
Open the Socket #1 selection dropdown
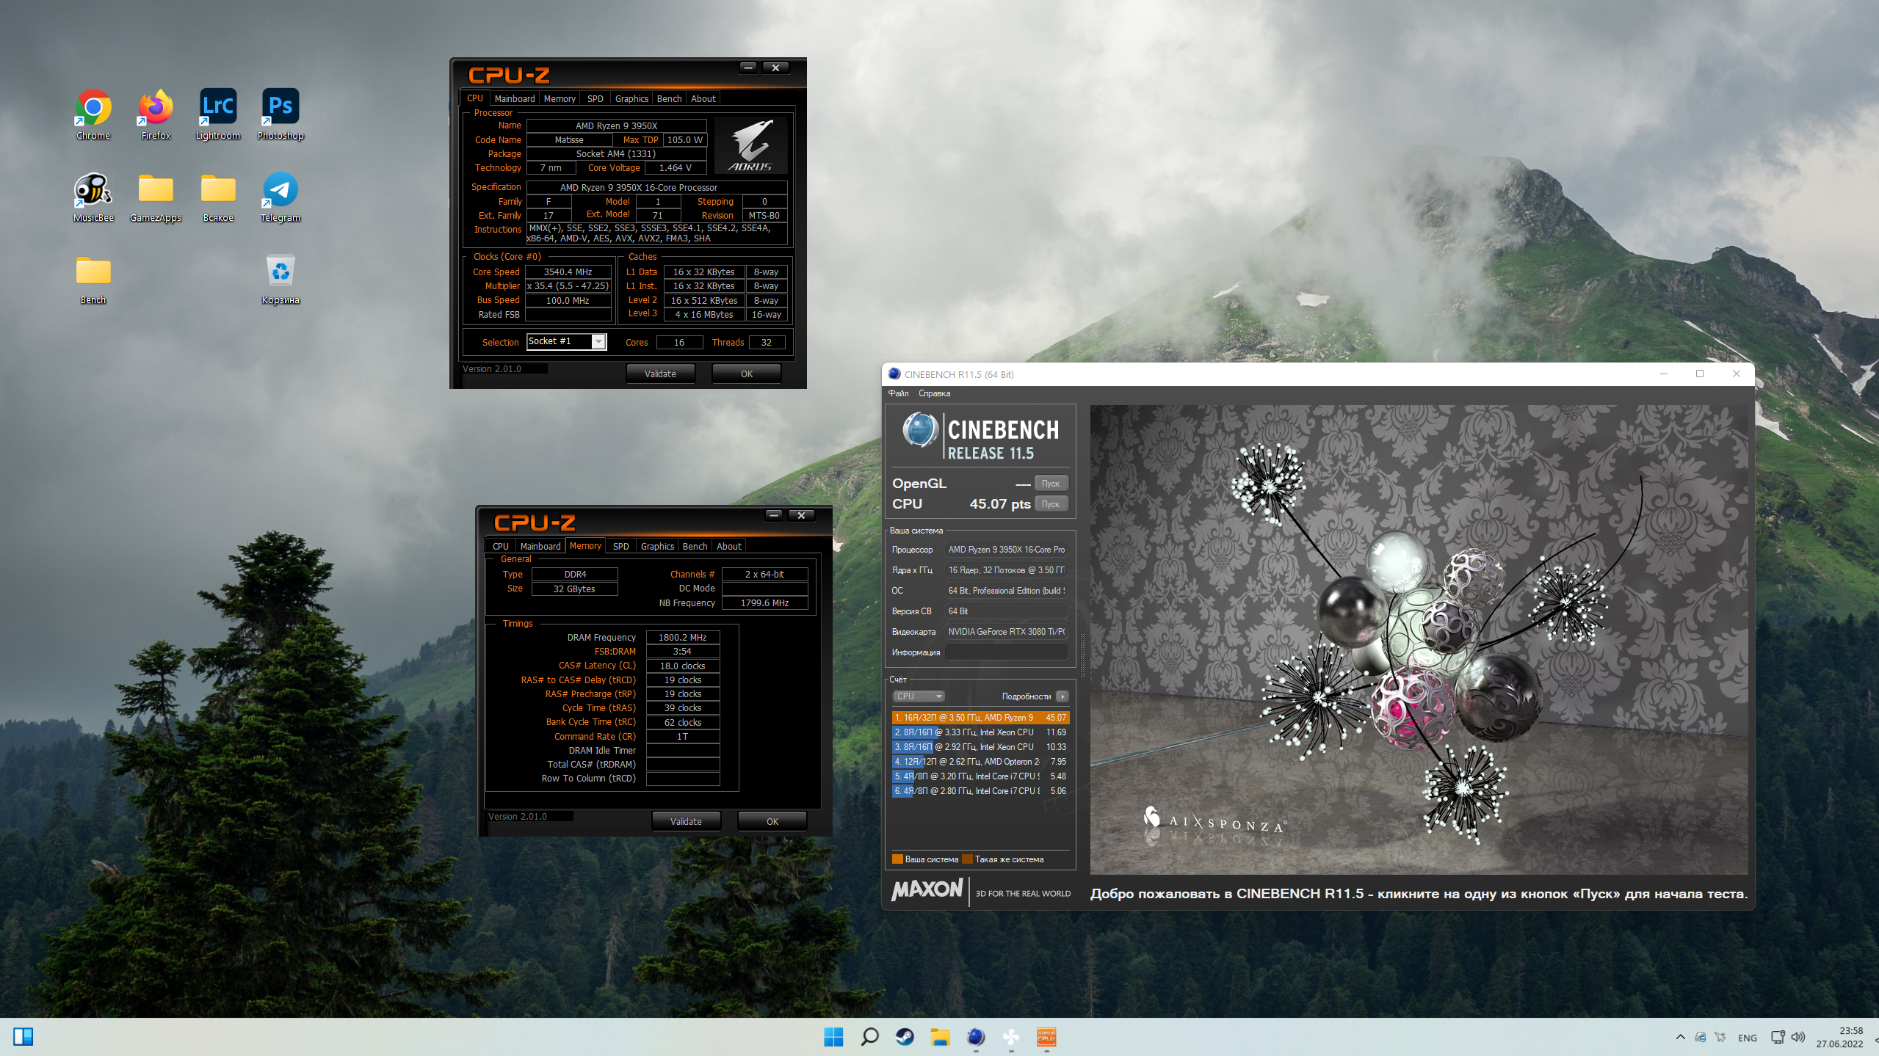566,341
